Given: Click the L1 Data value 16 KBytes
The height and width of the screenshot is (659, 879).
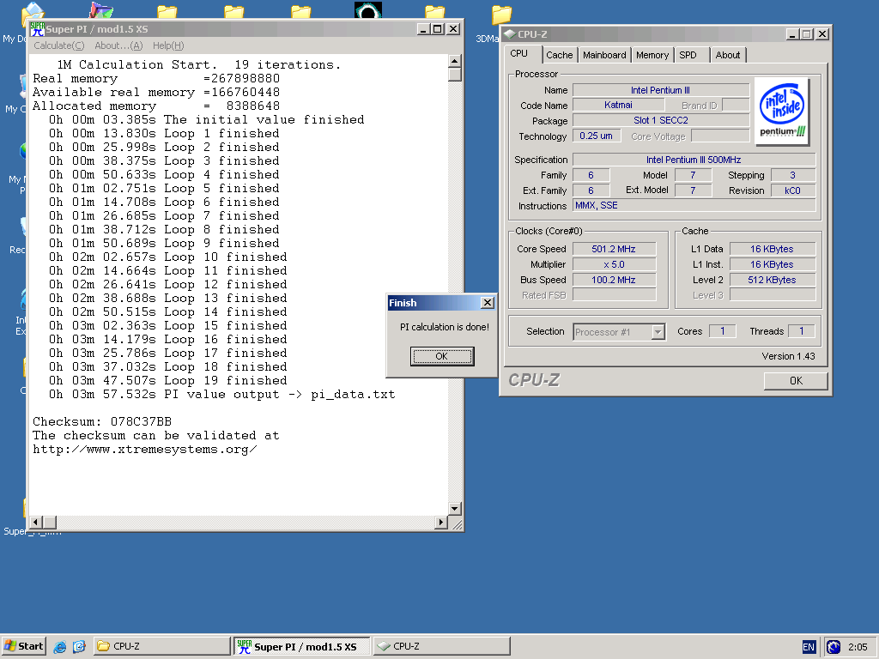Looking at the screenshot, I should click(x=772, y=249).
